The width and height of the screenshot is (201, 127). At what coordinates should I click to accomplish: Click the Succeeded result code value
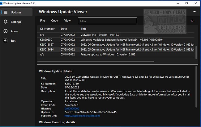[x=71, y=105]
